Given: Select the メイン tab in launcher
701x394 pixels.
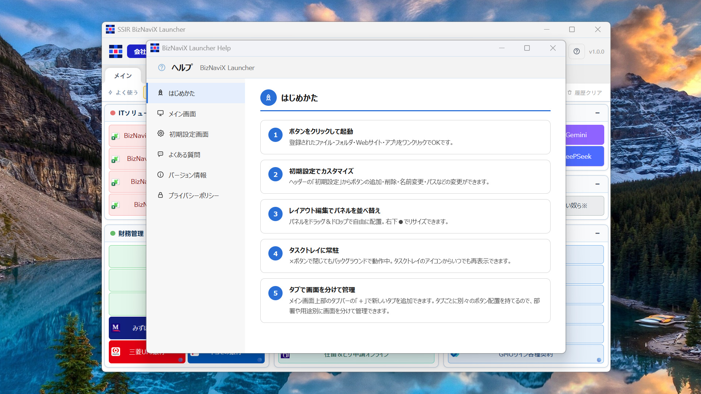Looking at the screenshot, I should click(123, 76).
